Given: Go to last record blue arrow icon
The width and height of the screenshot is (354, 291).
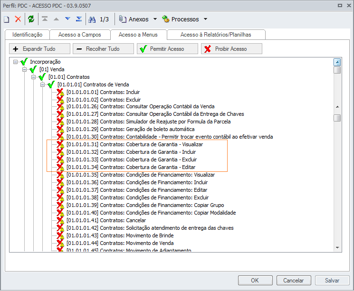Looking at the screenshot, I should coord(79,19).
